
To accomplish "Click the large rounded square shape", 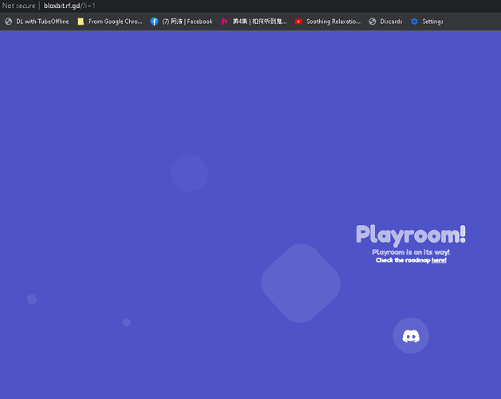I will coord(301,283).
